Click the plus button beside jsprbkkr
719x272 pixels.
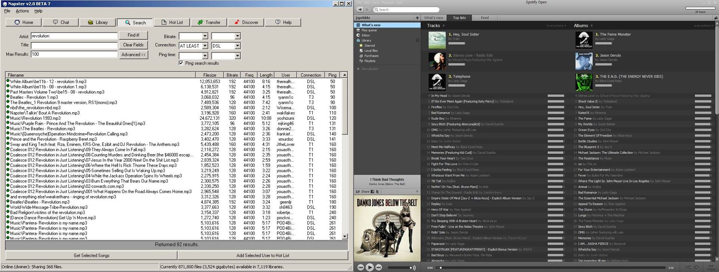click(x=417, y=18)
